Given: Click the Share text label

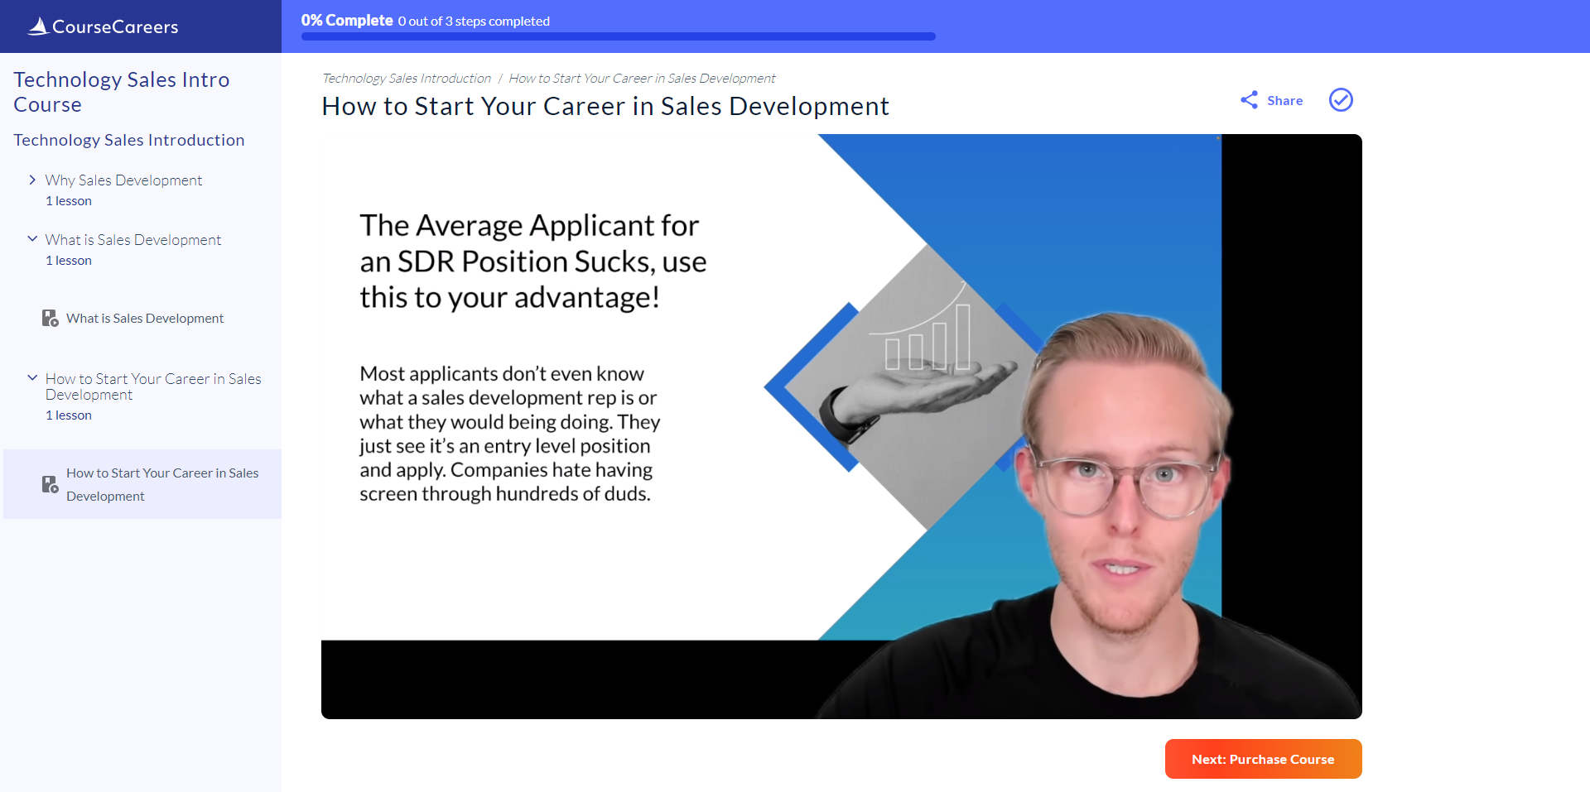Looking at the screenshot, I should pyautogui.click(x=1284, y=100).
